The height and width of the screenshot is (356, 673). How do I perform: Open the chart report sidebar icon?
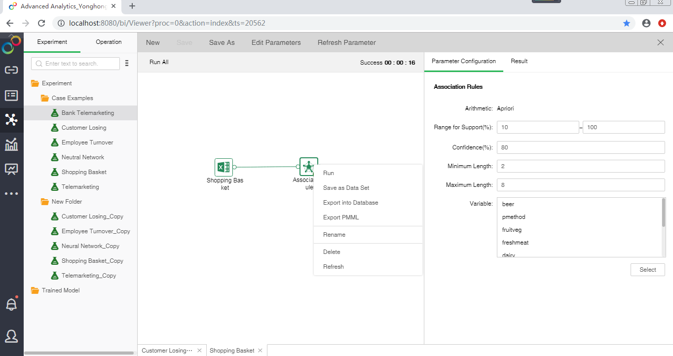coord(11,144)
